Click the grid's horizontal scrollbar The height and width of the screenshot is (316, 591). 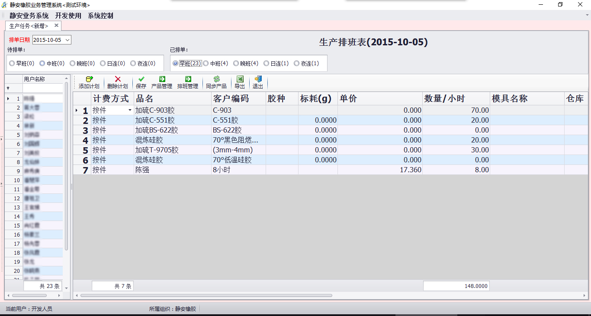[x=206, y=296]
